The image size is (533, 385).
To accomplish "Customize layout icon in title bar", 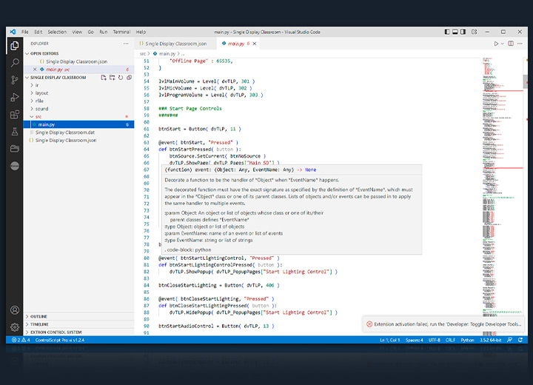I will tap(475, 32).
